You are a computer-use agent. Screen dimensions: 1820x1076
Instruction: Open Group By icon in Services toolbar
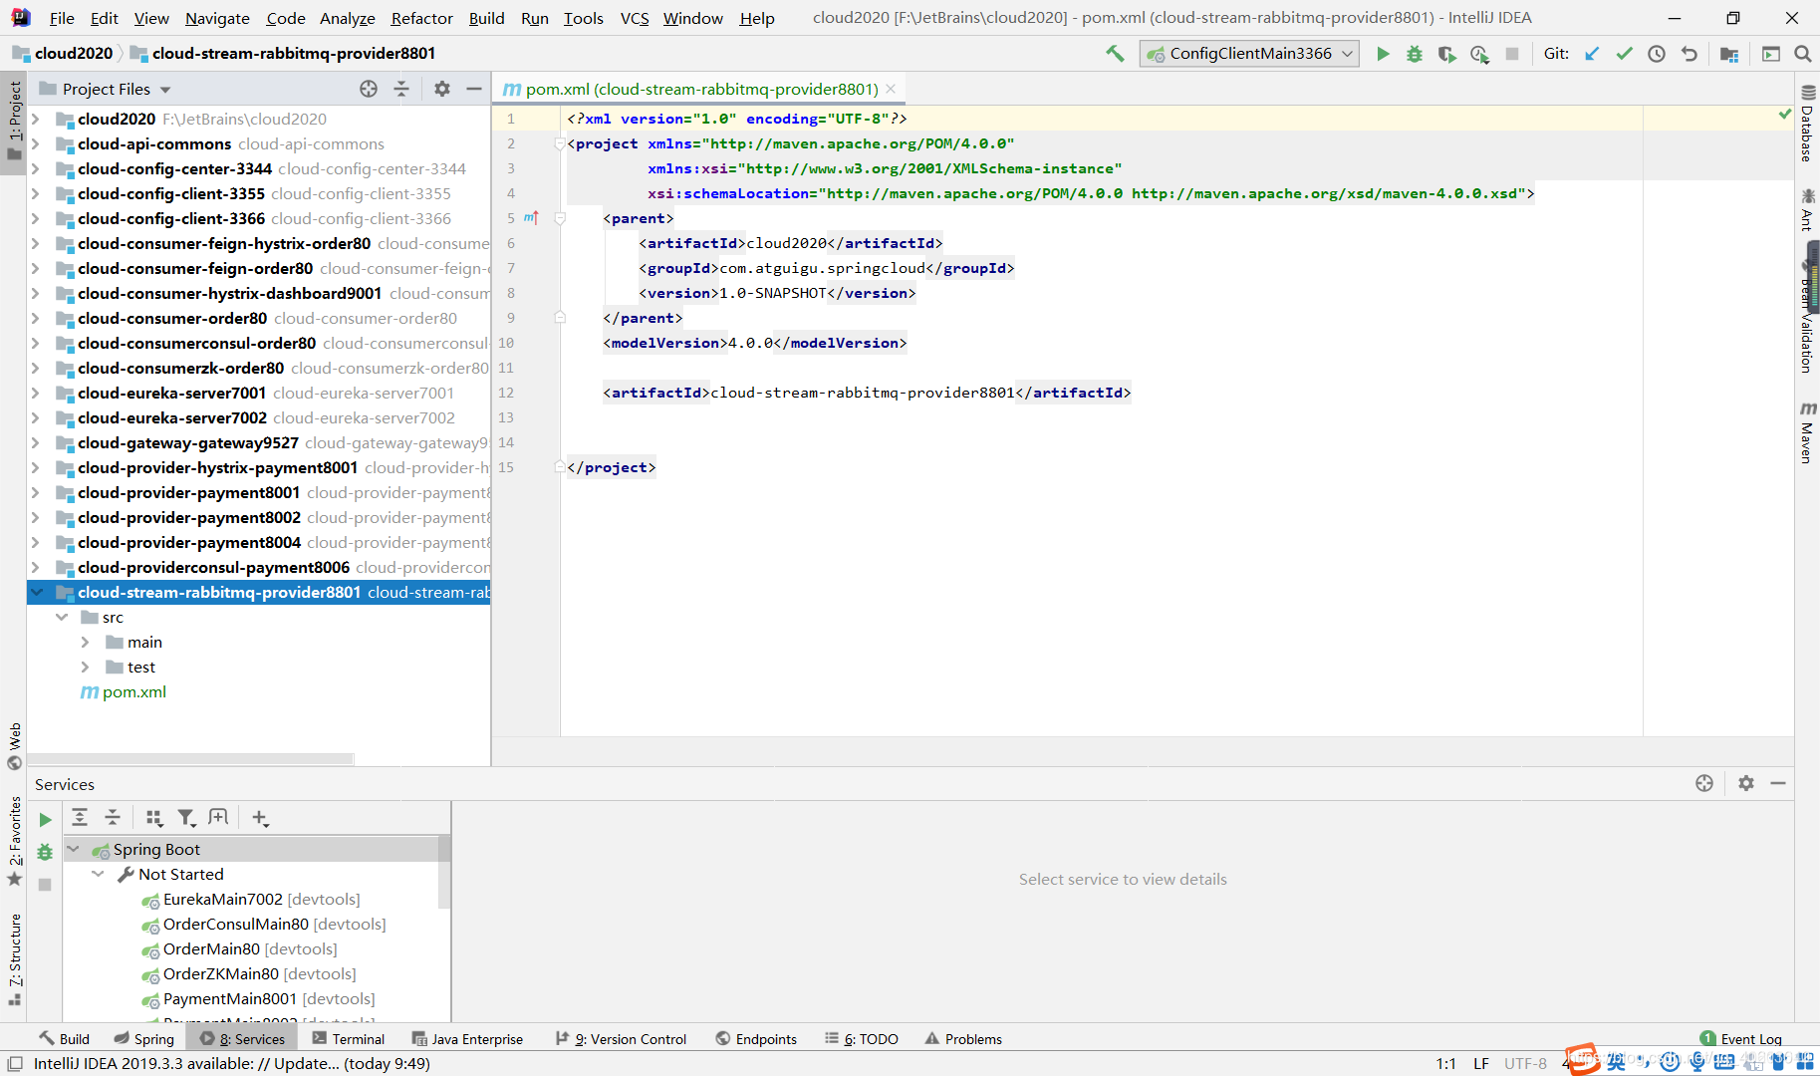click(153, 818)
